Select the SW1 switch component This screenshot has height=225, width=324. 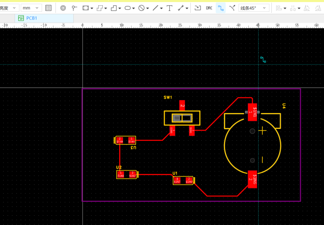pyautogui.click(x=182, y=118)
